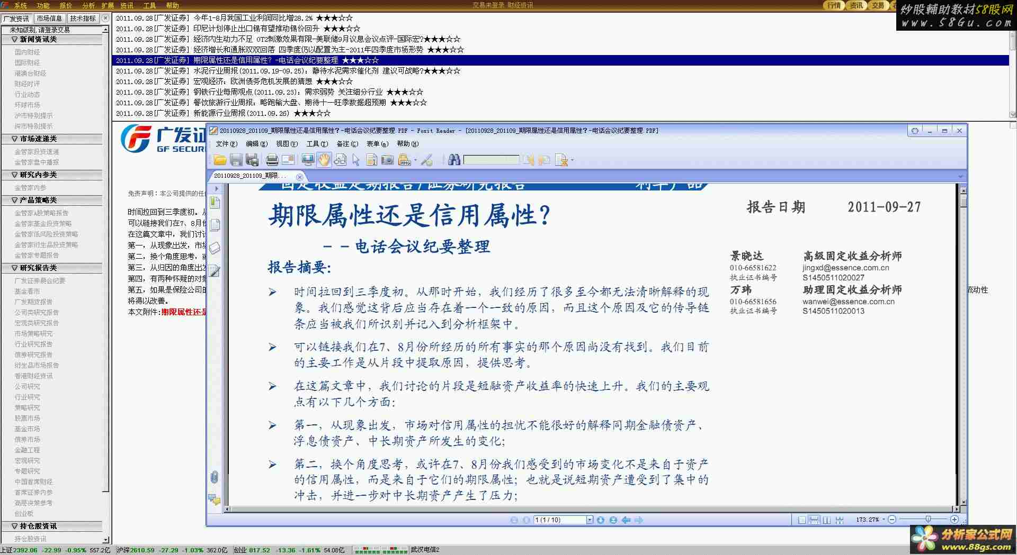The width and height of the screenshot is (1017, 555).
Task: Go to last page blue button
Action: 613,520
